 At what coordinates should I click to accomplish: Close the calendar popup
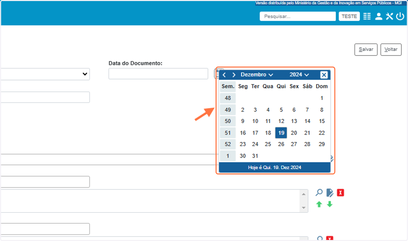tap(324, 75)
